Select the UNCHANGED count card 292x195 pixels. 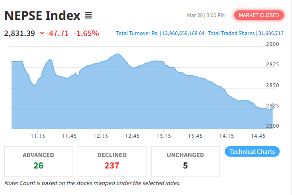click(185, 160)
